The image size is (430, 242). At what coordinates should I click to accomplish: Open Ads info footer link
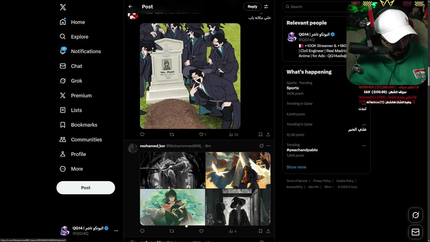[313, 187]
